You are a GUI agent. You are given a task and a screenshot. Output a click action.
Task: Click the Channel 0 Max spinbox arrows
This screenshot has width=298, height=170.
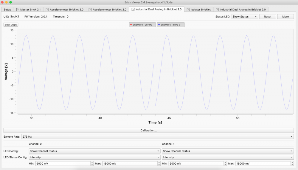click(159, 163)
